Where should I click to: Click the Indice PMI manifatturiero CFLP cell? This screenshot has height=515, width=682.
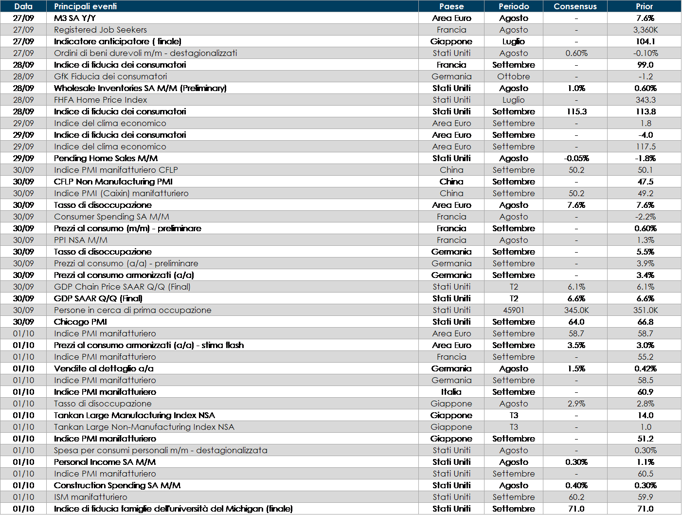click(x=116, y=170)
